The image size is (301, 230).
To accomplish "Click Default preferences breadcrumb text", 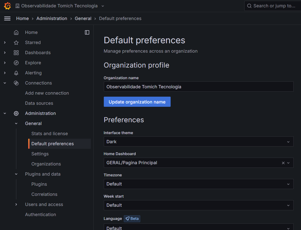I will coord(120,18).
